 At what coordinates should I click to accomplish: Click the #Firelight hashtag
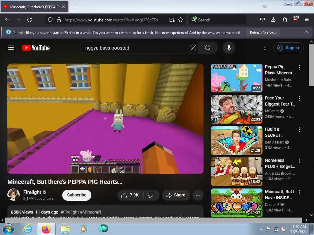click(x=70, y=212)
